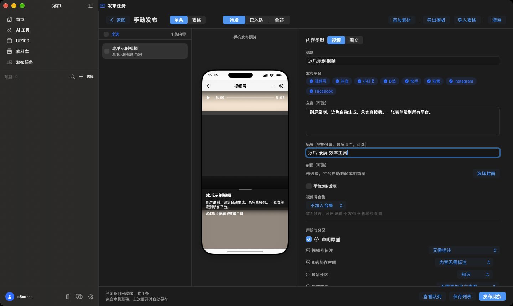Viewport: 513px width, 306px height.
Task: Uncheck the 声明原创 checkbox
Action: [309, 239]
